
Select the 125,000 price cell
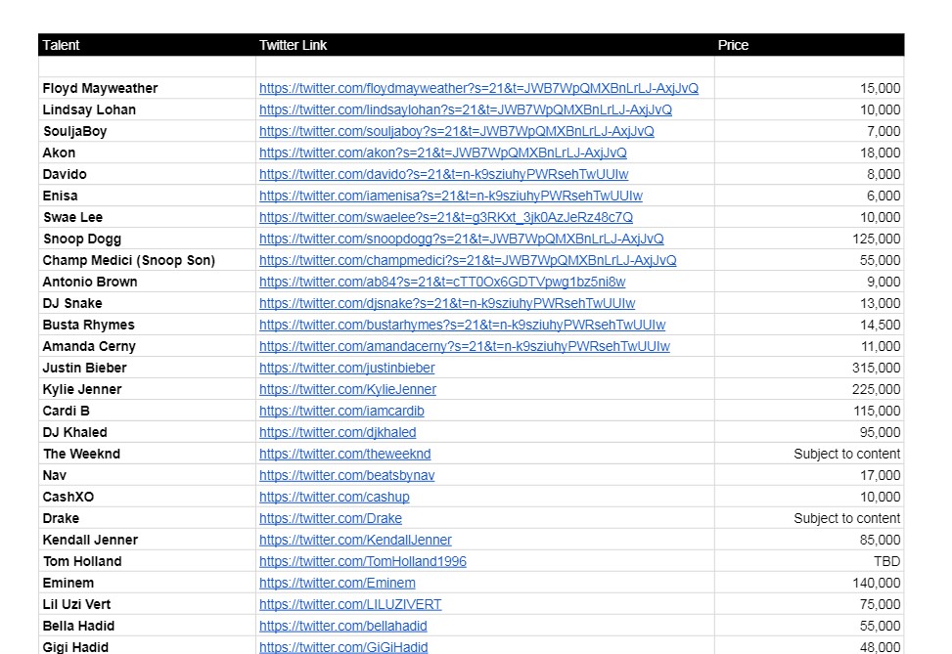(809, 240)
